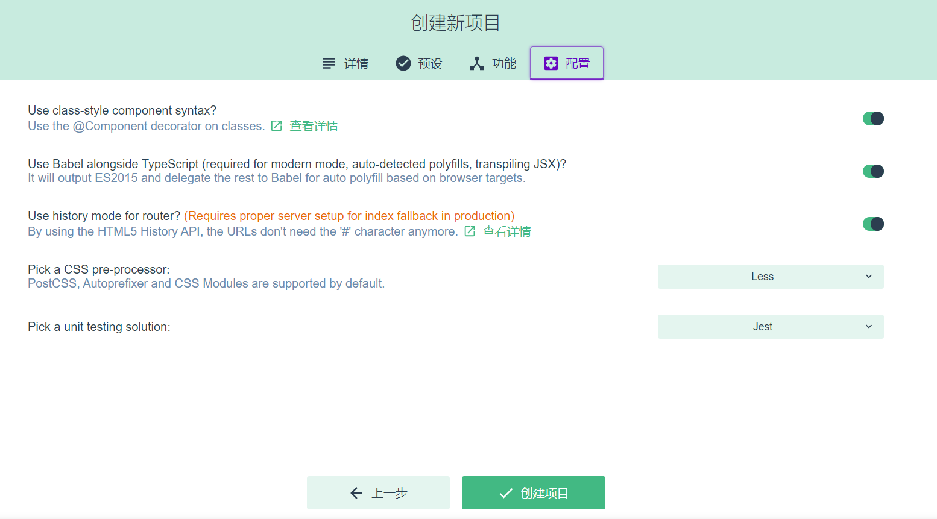Screen dimensions: 937x519
Task: Turn off Babel alongside TypeScript toggle
Action: tap(873, 171)
